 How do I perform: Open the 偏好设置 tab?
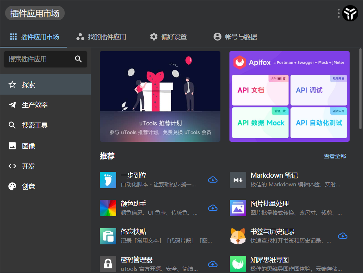[168, 37]
